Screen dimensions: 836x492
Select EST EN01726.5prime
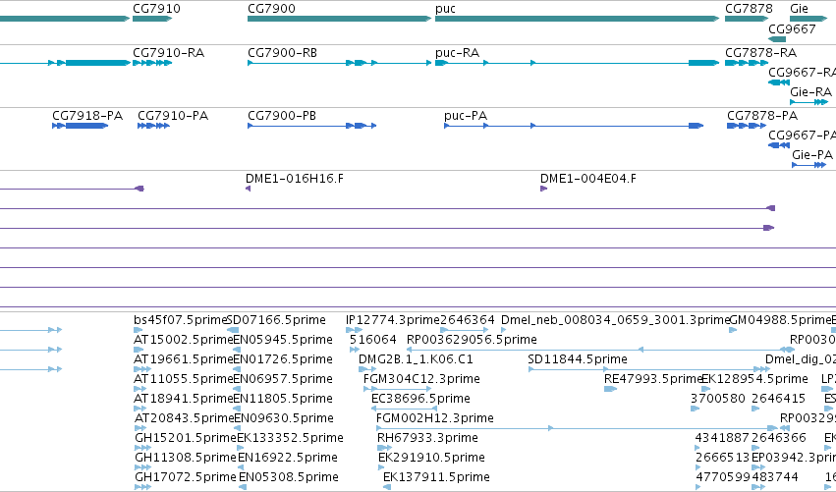pos(283,359)
